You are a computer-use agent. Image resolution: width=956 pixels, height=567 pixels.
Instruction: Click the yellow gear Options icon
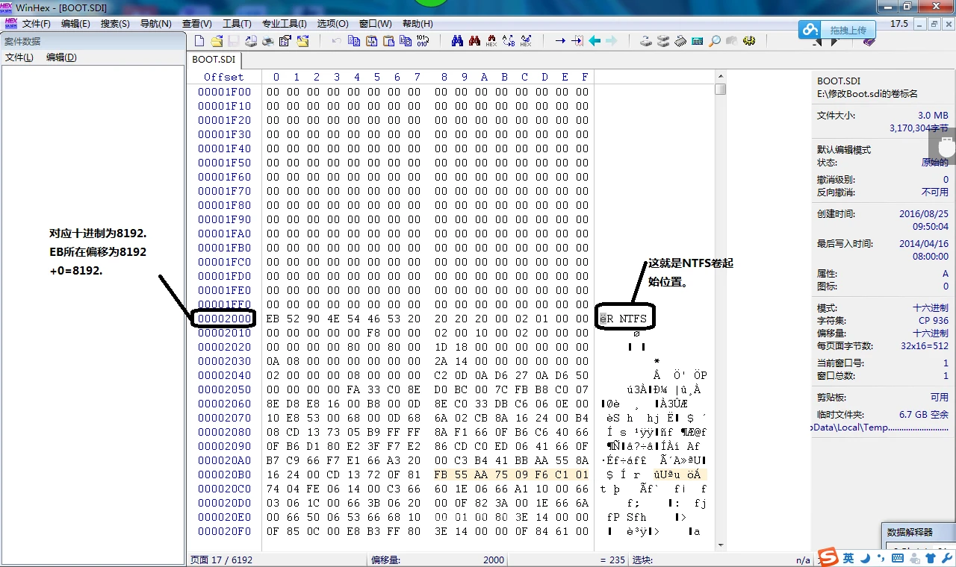tap(749, 41)
